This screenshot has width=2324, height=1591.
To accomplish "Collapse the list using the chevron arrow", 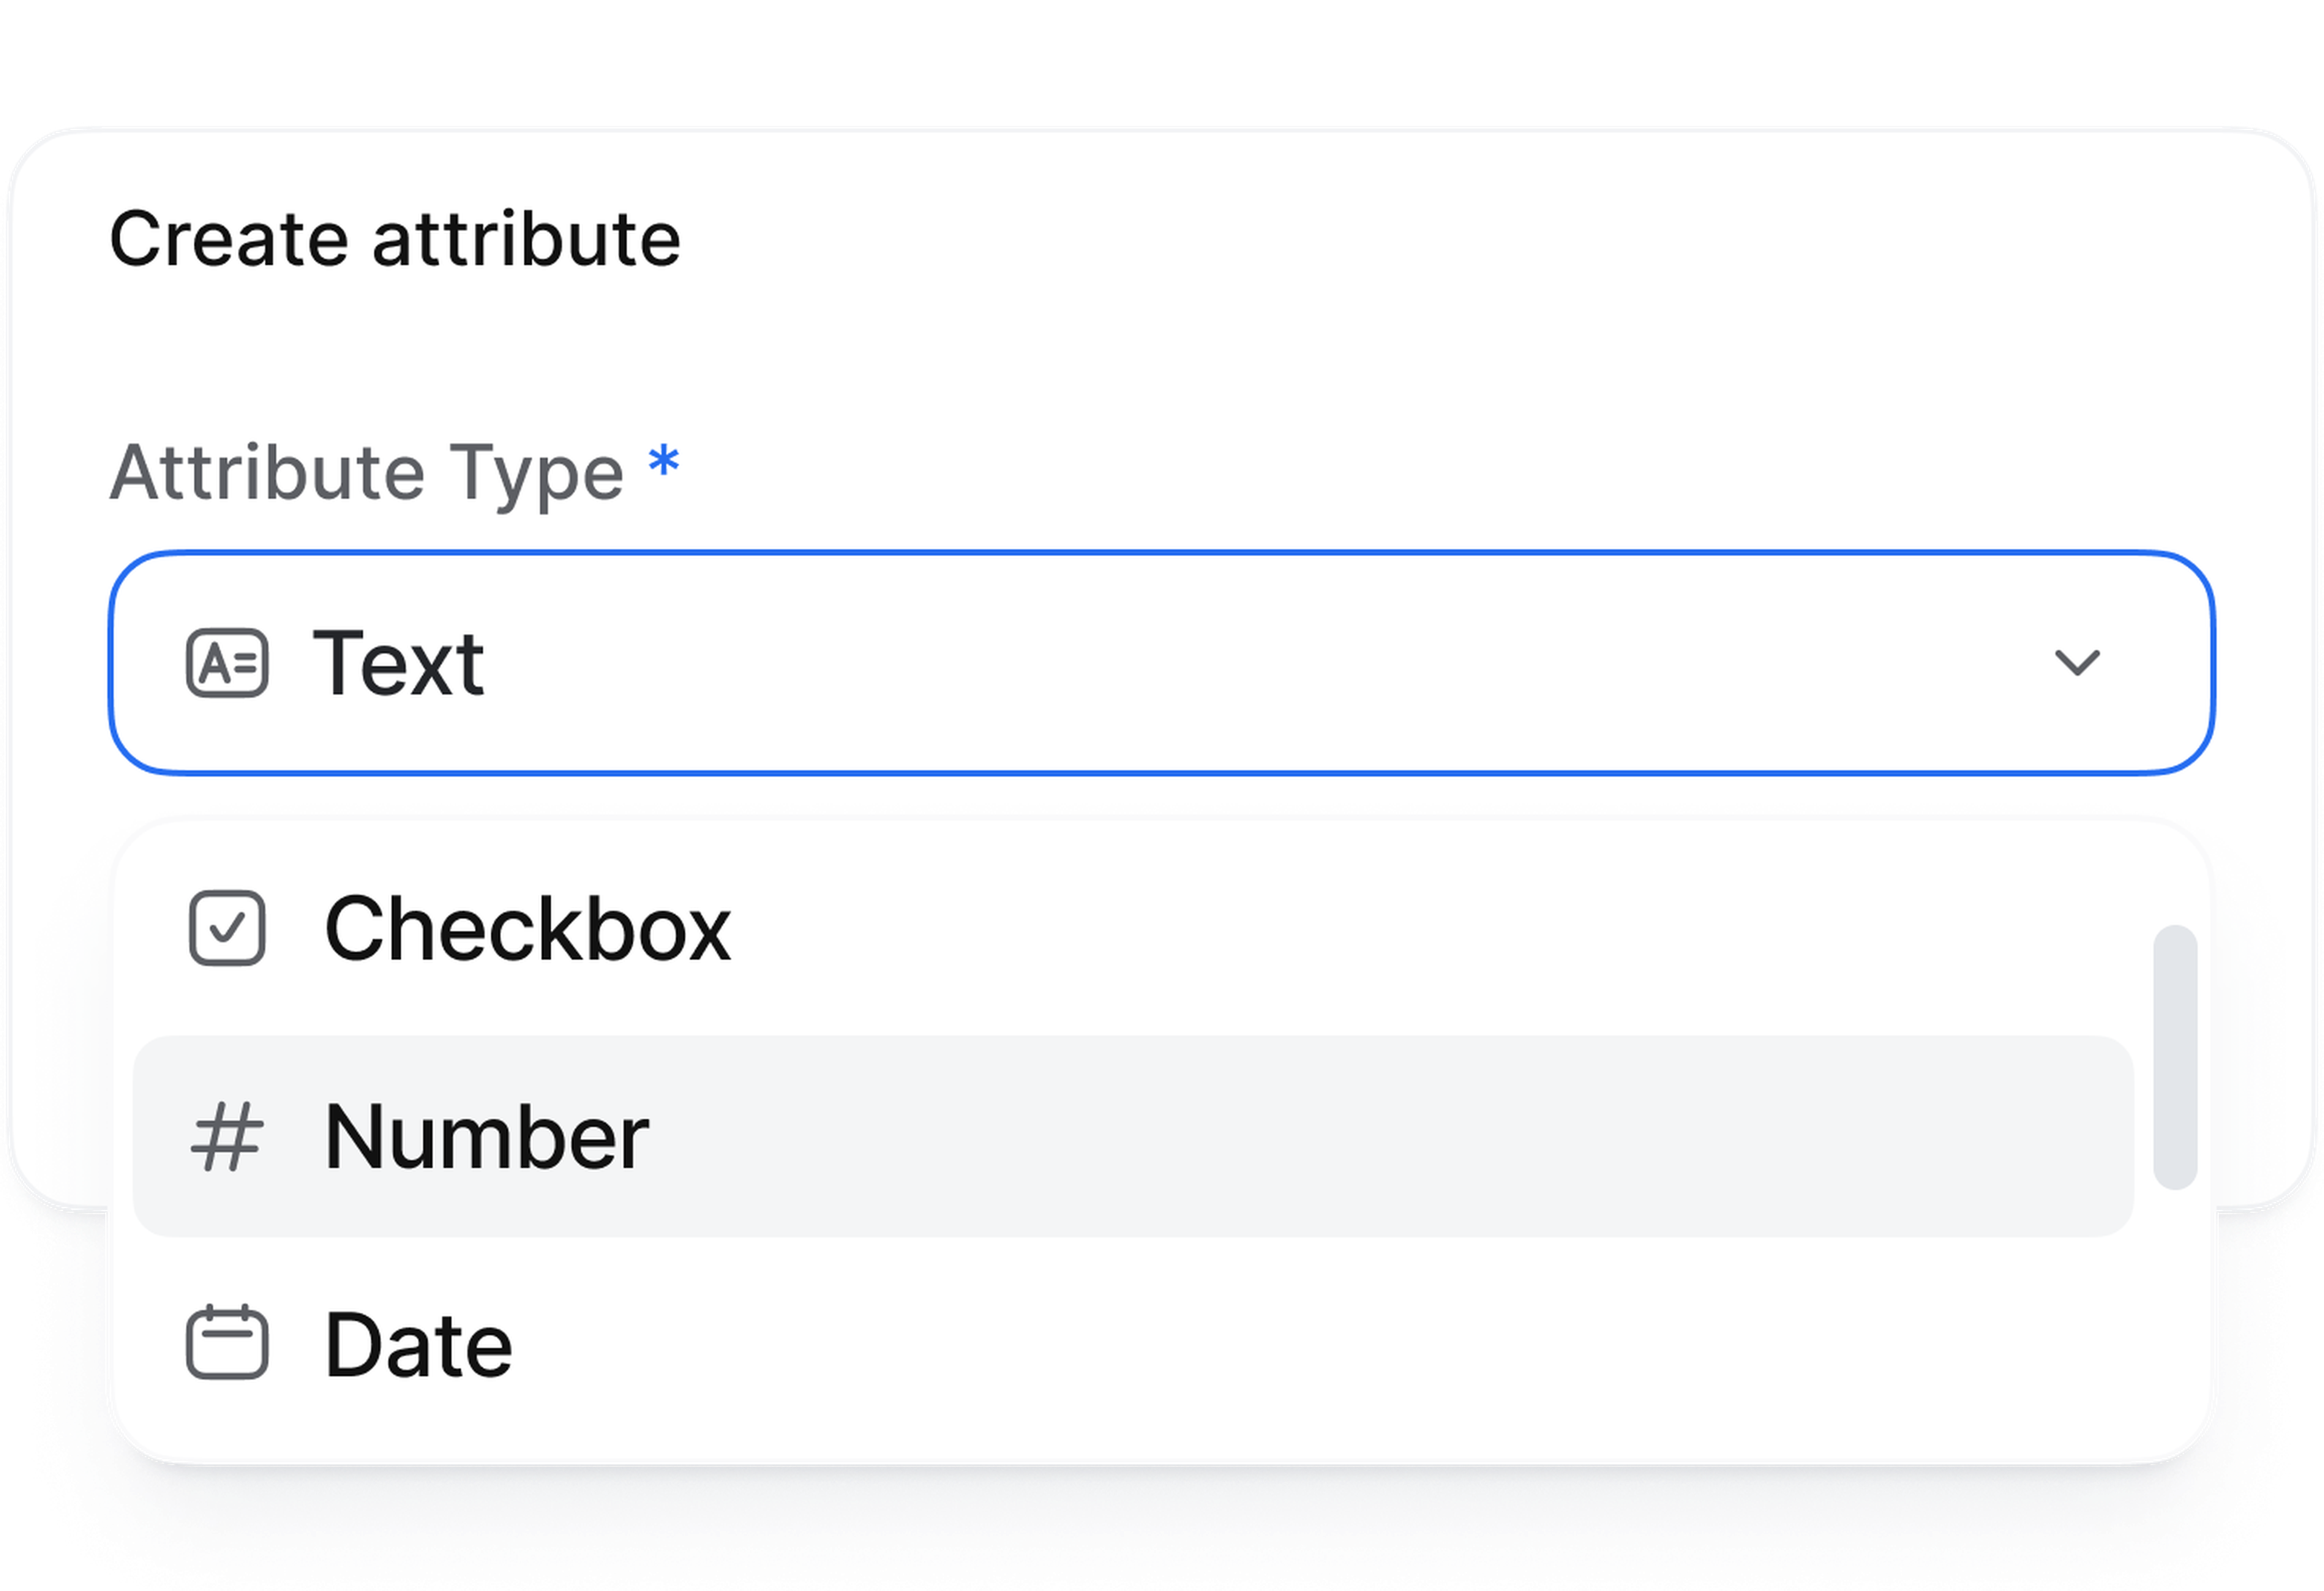I will (2076, 662).
